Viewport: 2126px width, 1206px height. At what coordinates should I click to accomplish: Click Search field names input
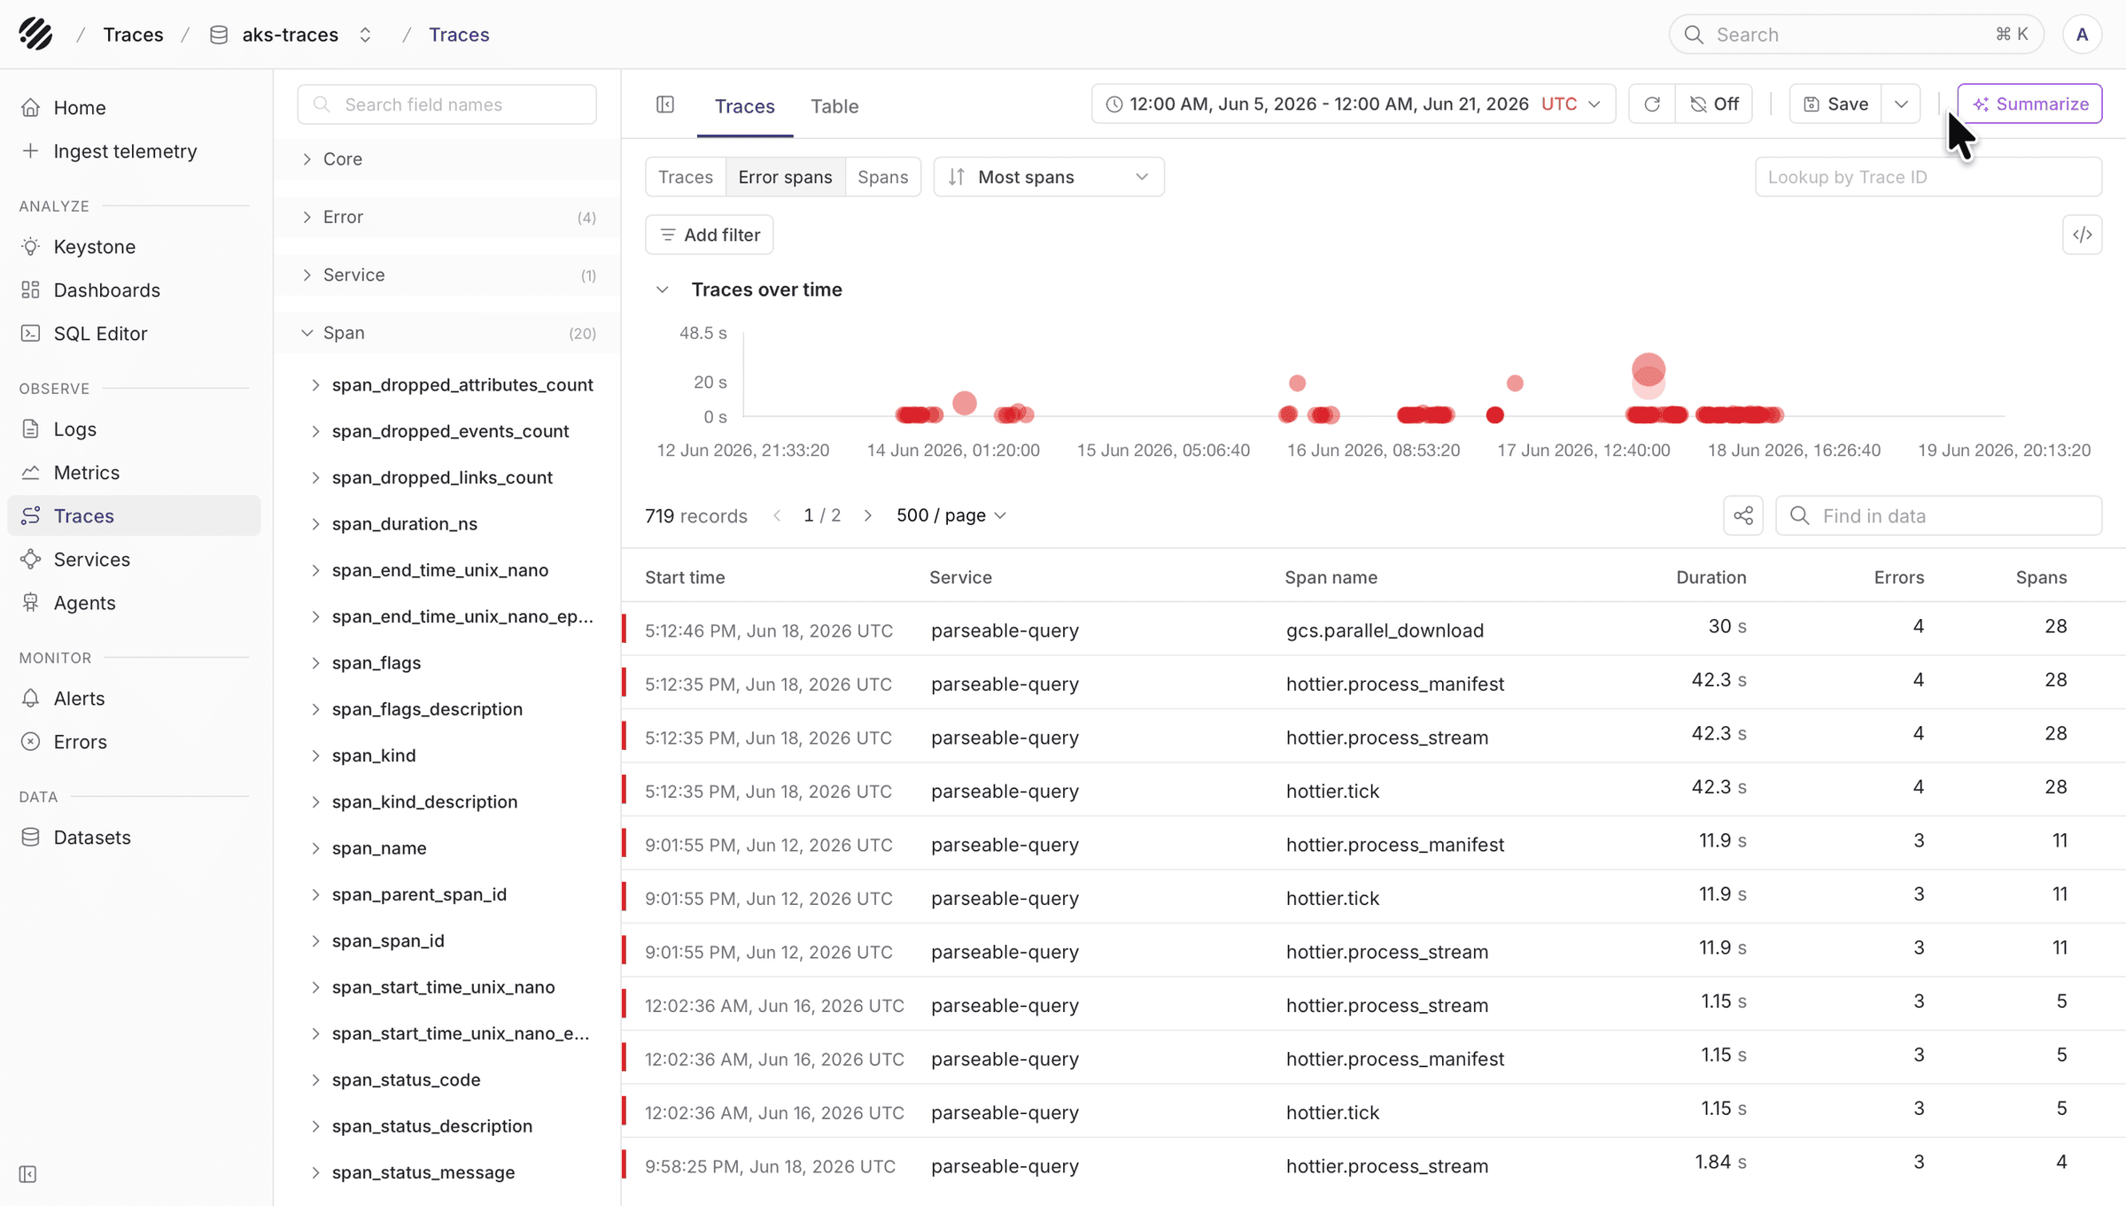coord(447,104)
